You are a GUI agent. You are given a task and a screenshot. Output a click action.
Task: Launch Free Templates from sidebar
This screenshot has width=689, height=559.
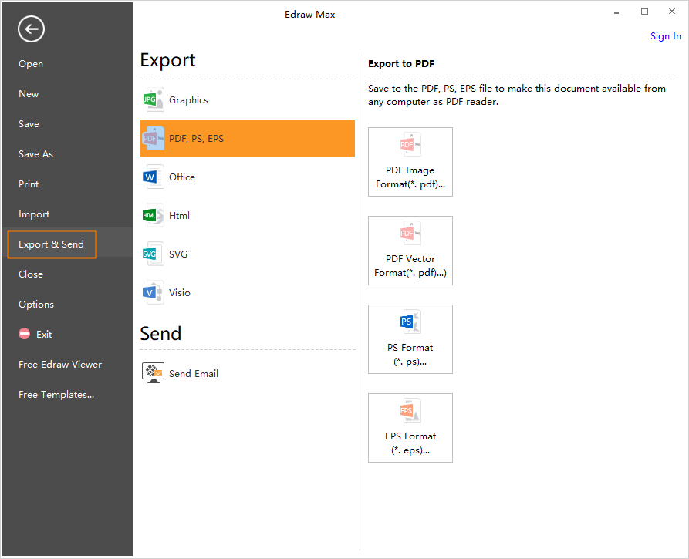pos(56,395)
